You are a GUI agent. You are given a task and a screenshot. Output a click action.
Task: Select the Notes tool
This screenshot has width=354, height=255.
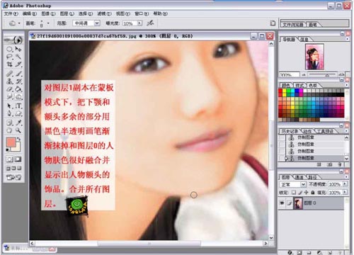click(9, 123)
